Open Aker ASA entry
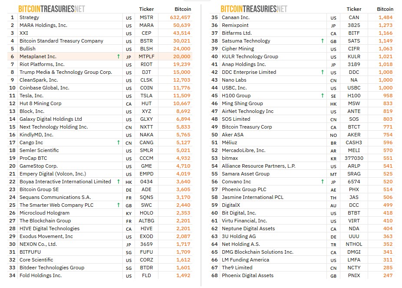Viewport: 402px width, 288px height. pyautogui.click(x=233, y=135)
